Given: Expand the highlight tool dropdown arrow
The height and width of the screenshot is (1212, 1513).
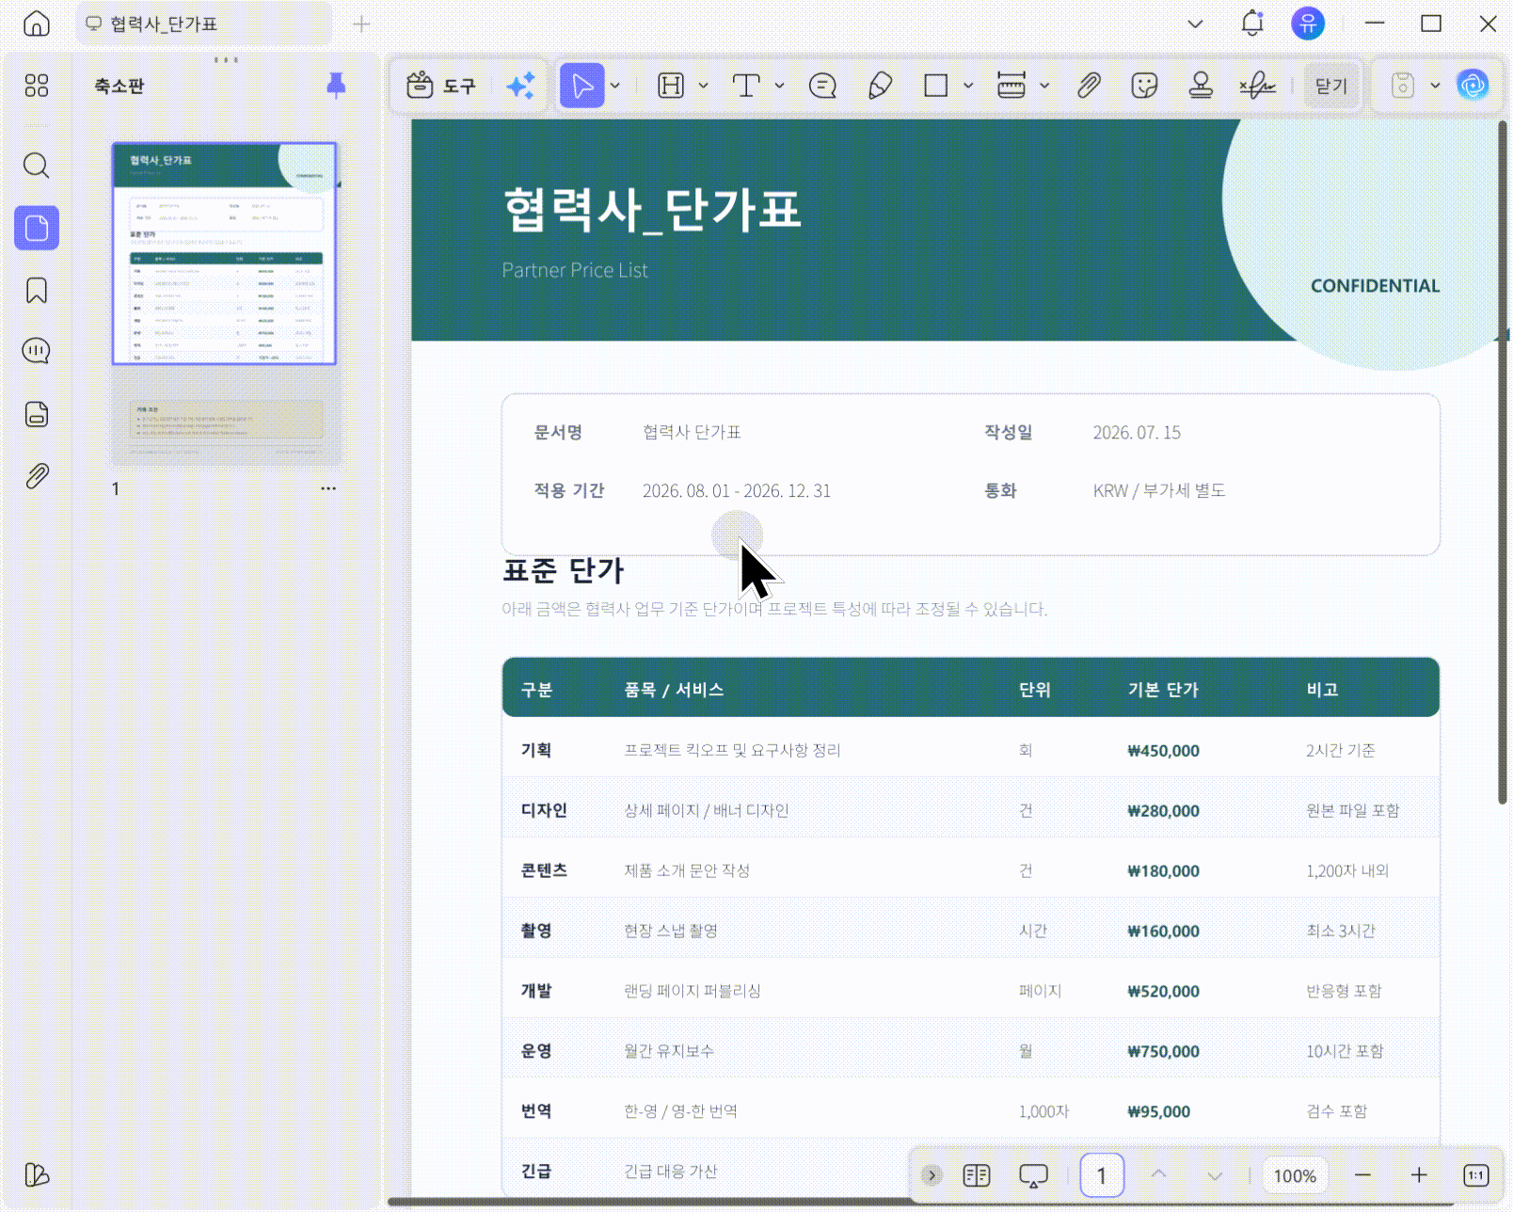Looking at the screenshot, I should [x=703, y=86].
